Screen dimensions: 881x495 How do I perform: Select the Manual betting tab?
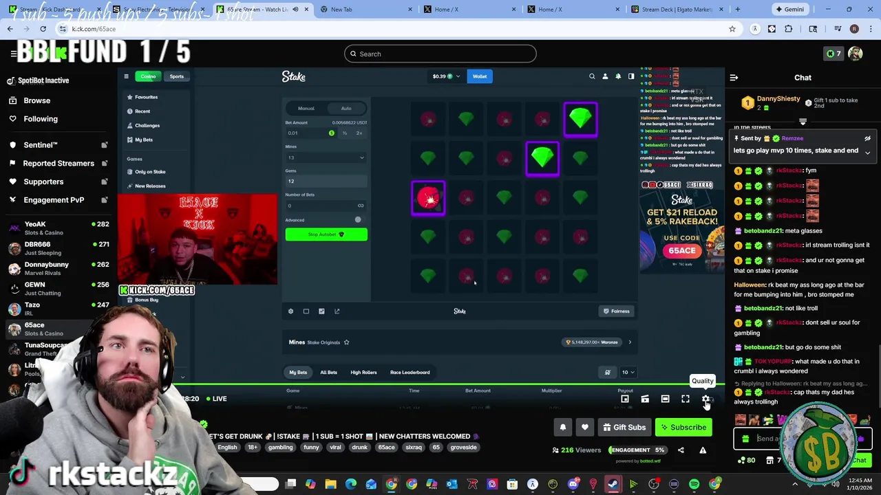306,108
